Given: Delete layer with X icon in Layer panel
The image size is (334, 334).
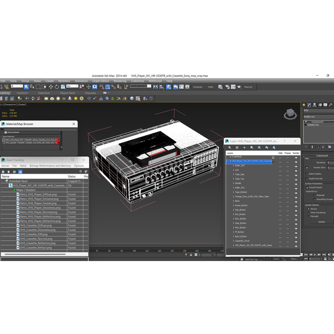Looking at the screenshot, I should [237, 148].
